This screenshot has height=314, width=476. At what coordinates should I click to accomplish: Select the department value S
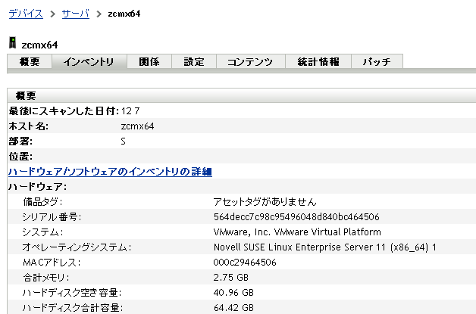pyautogui.click(x=123, y=141)
